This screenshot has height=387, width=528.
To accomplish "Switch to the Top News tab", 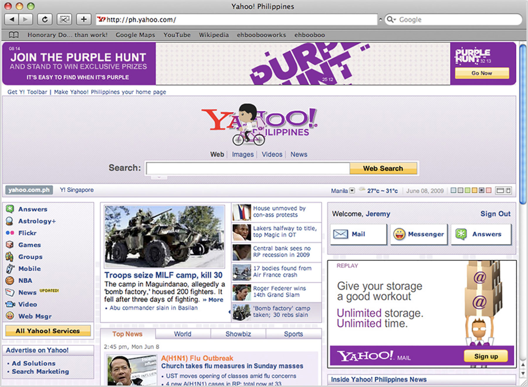I will pyautogui.click(x=128, y=334).
